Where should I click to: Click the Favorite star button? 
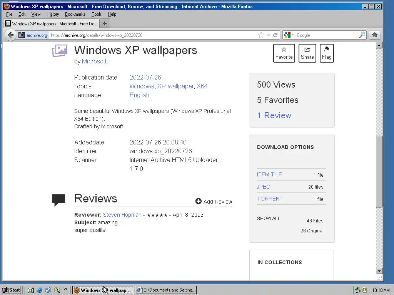point(284,53)
